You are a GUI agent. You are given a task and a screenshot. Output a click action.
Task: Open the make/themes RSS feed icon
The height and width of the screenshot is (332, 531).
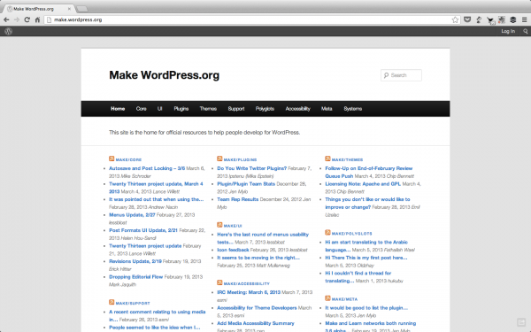(x=327, y=158)
